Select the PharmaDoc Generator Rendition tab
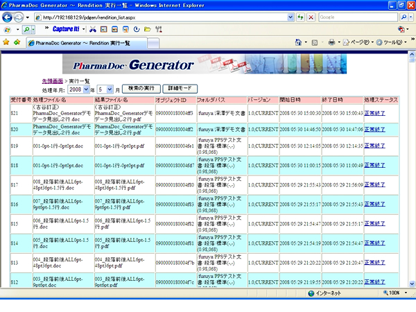The image size is (416, 312). (87, 43)
